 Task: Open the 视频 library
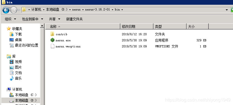tap(18, 62)
